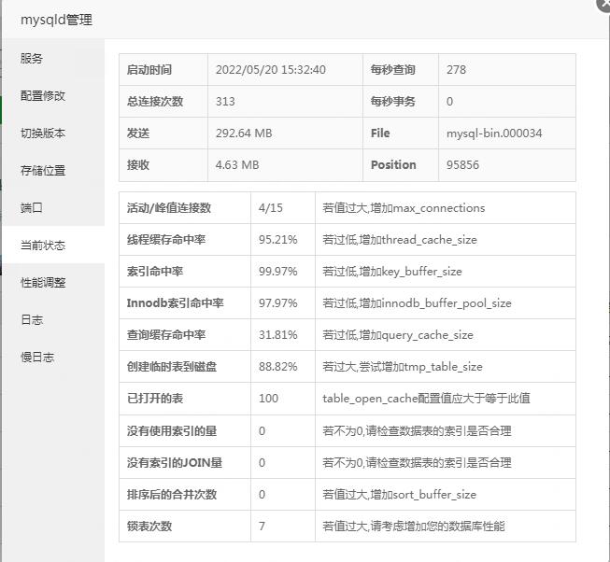Click the 索引命中率 value 99.97%
This screenshot has height=562, width=610.
pos(277,272)
